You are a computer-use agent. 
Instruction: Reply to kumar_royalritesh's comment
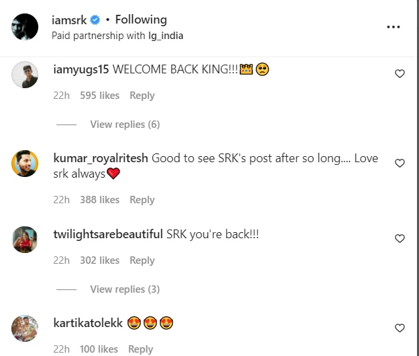point(142,200)
